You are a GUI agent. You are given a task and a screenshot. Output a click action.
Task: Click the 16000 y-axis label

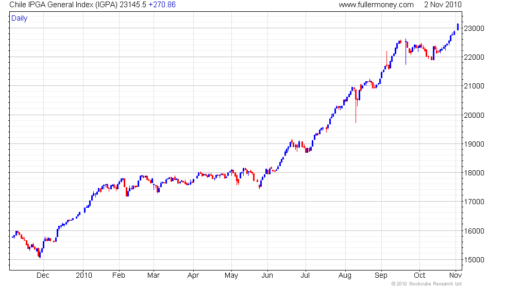click(x=474, y=231)
